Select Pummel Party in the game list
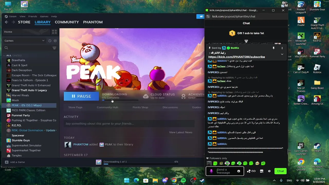The image size is (329, 185). 21,115
